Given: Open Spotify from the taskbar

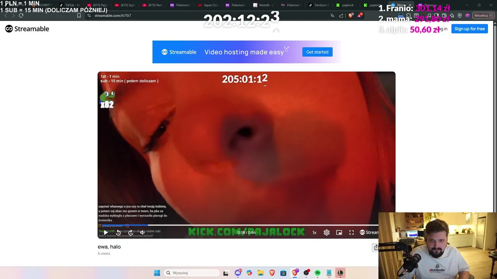Looking at the screenshot, I should pyautogui.click(x=318, y=273).
